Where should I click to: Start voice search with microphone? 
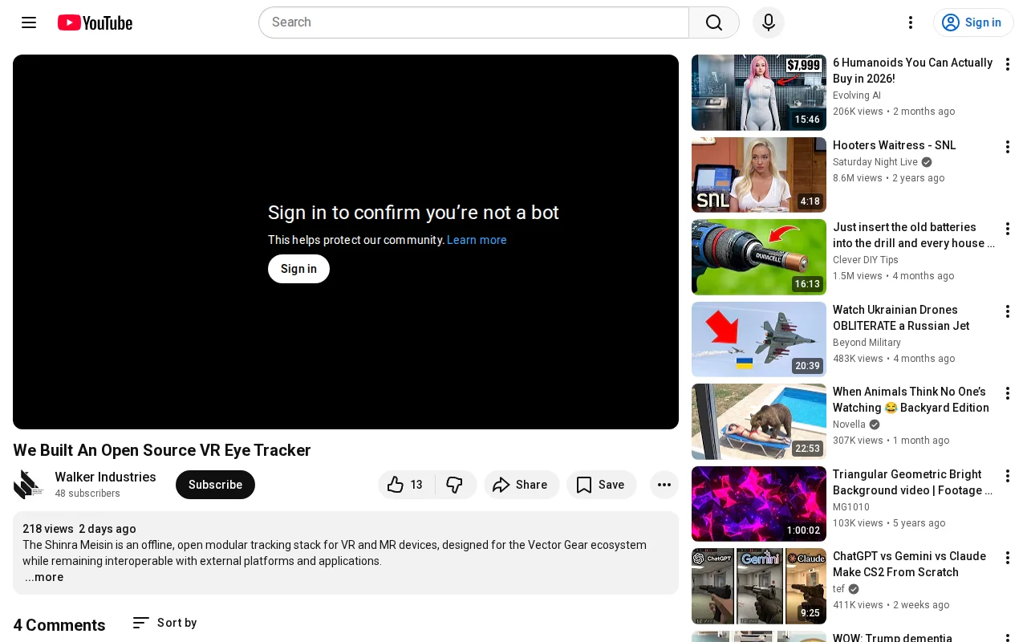(769, 22)
